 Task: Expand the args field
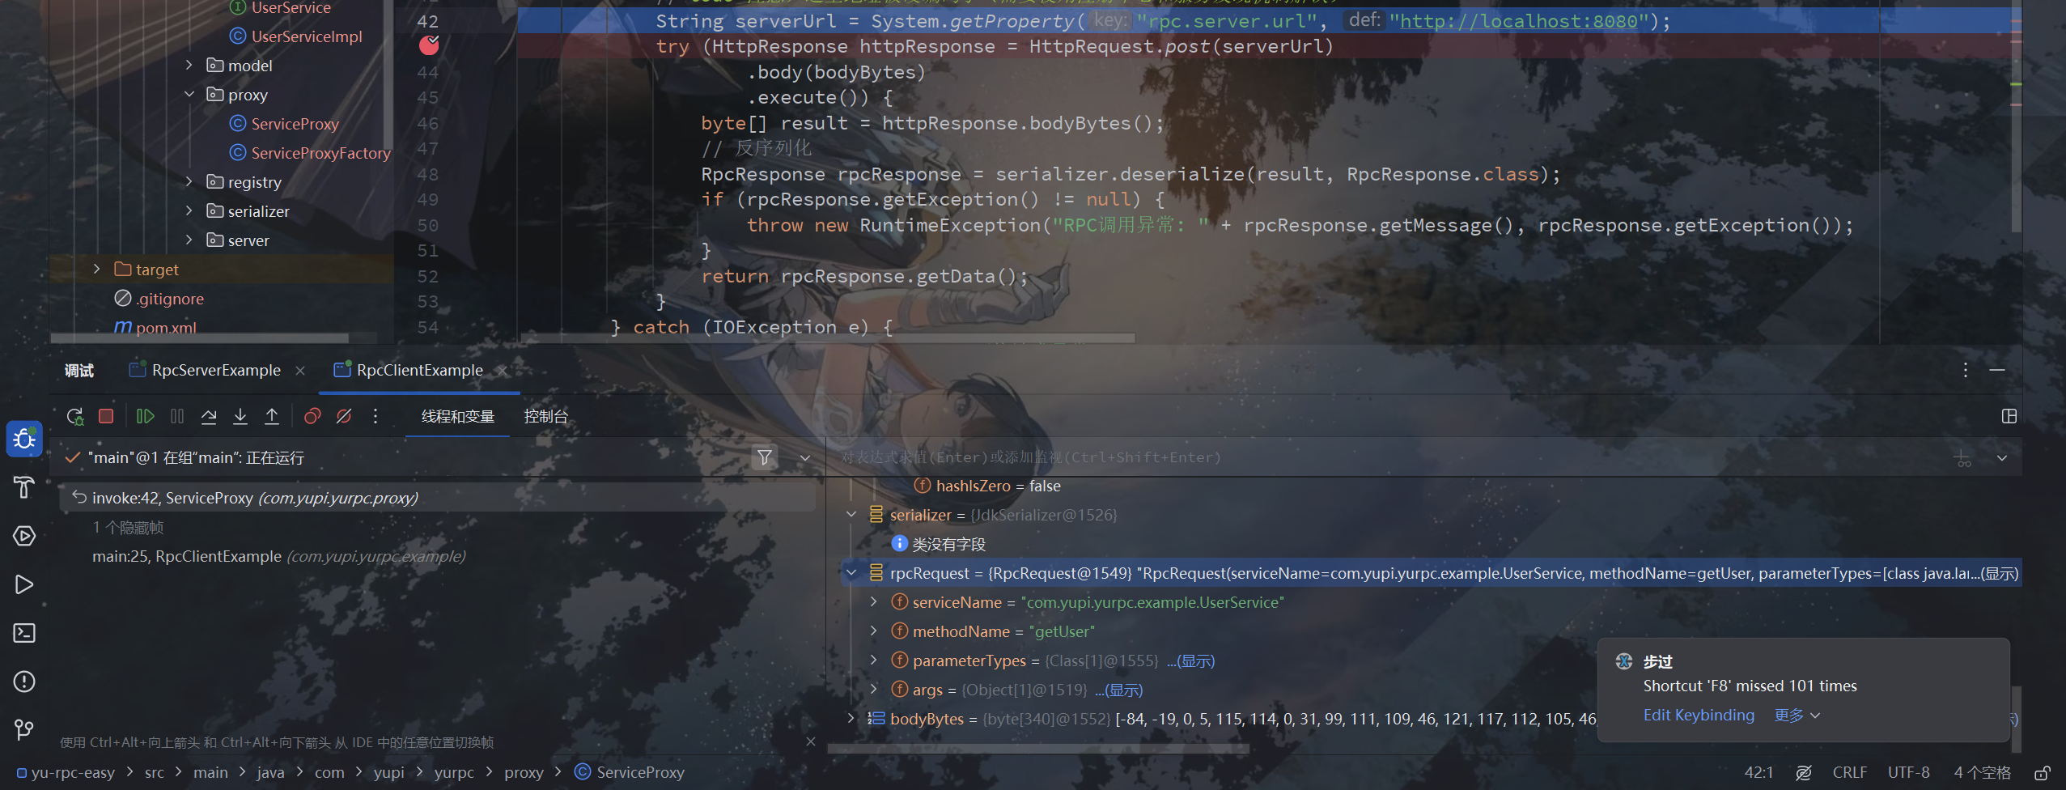874,690
